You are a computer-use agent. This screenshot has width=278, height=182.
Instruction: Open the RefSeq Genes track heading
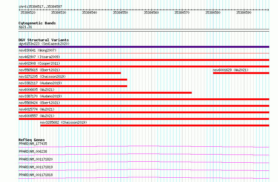32,140
